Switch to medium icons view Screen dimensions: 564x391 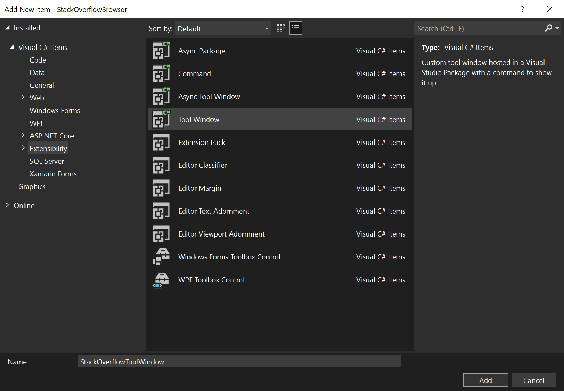(280, 28)
